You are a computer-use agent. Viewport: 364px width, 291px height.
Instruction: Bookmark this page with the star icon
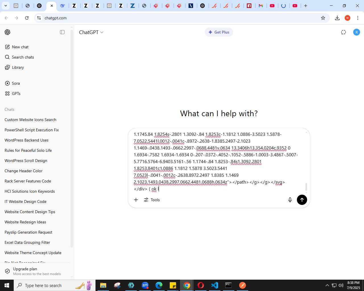(323, 18)
